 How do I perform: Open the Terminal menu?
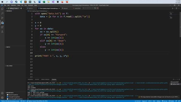[x=31, y=5]
